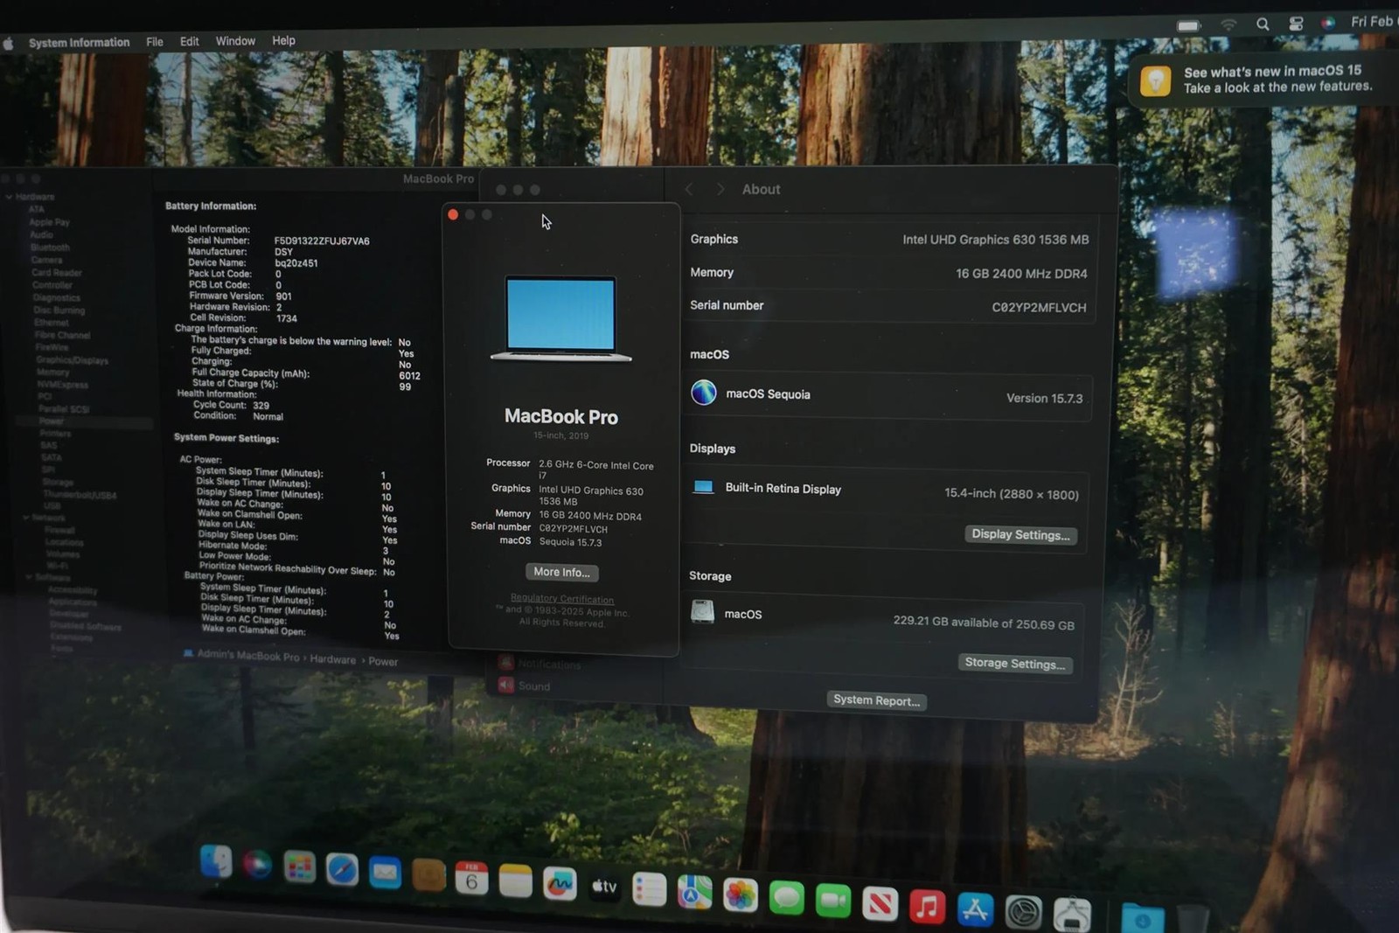The width and height of the screenshot is (1399, 933).
Task: Open the Music app icon
Action: click(x=927, y=907)
